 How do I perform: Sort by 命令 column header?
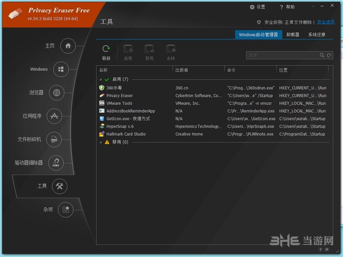(x=250, y=70)
